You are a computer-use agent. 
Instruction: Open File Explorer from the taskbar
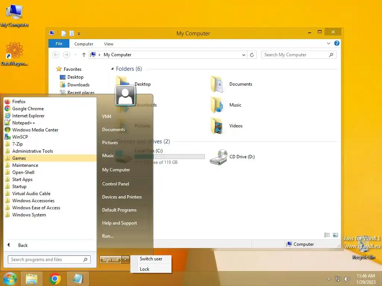click(32, 279)
